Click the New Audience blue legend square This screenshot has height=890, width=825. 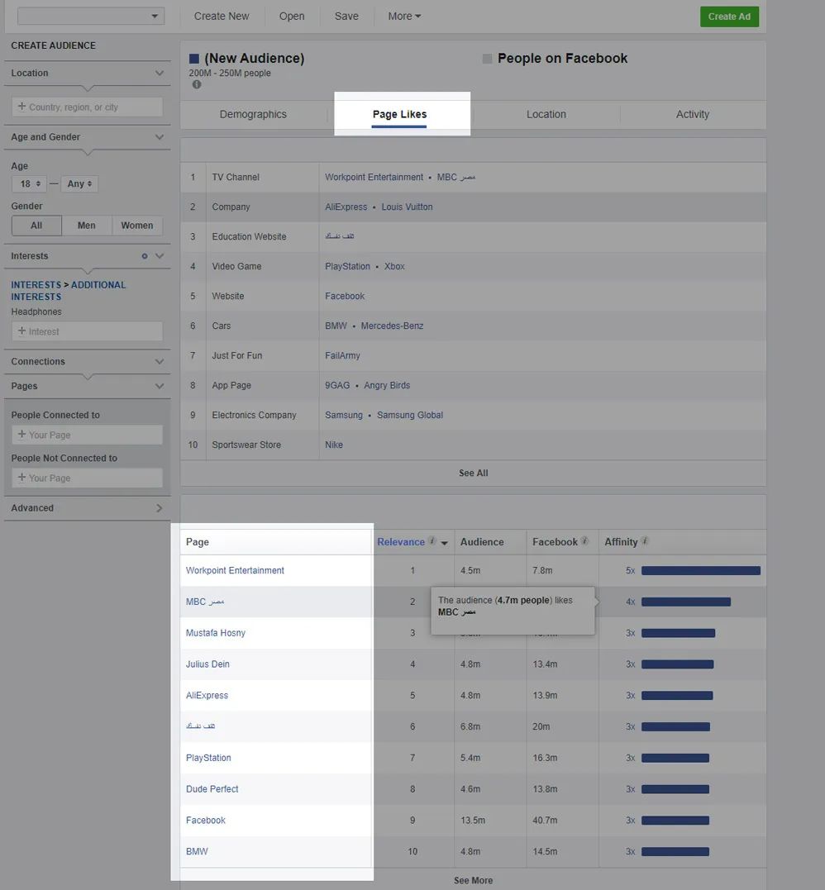194,59
